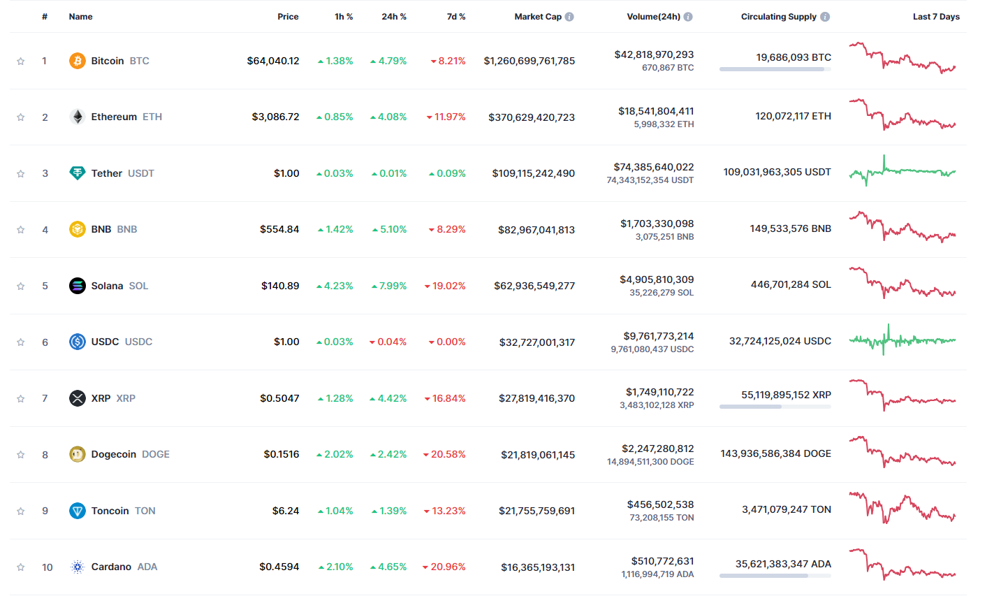The image size is (1001, 596).
Task: Open the Tether USDT coin page
Action: (x=122, y=173)
